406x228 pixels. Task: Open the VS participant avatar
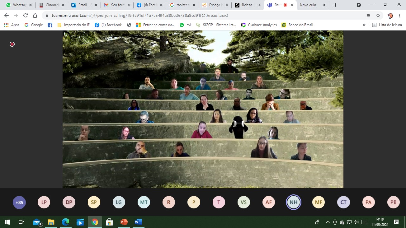pos(244,202)
